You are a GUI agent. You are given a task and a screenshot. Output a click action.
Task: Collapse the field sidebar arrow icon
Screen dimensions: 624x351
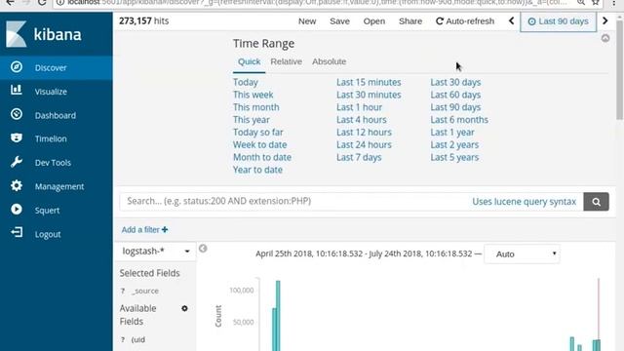pyautogui.click(x=203, y=249)
